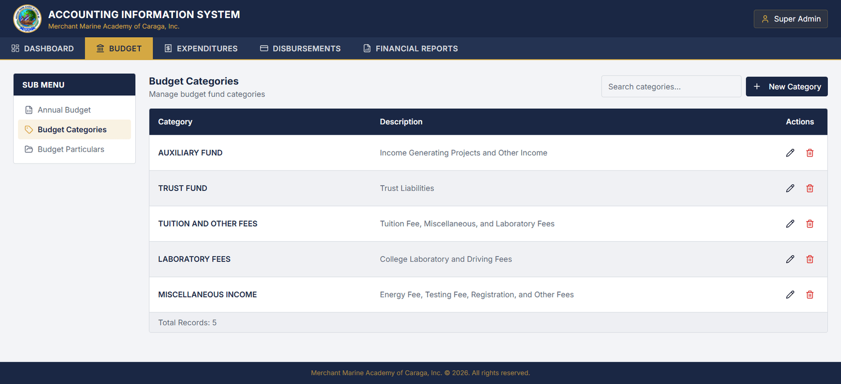Click 'Income Generating Projects and Other Income' description
Viewport: 841px width, 384px height.
[464, 153]
